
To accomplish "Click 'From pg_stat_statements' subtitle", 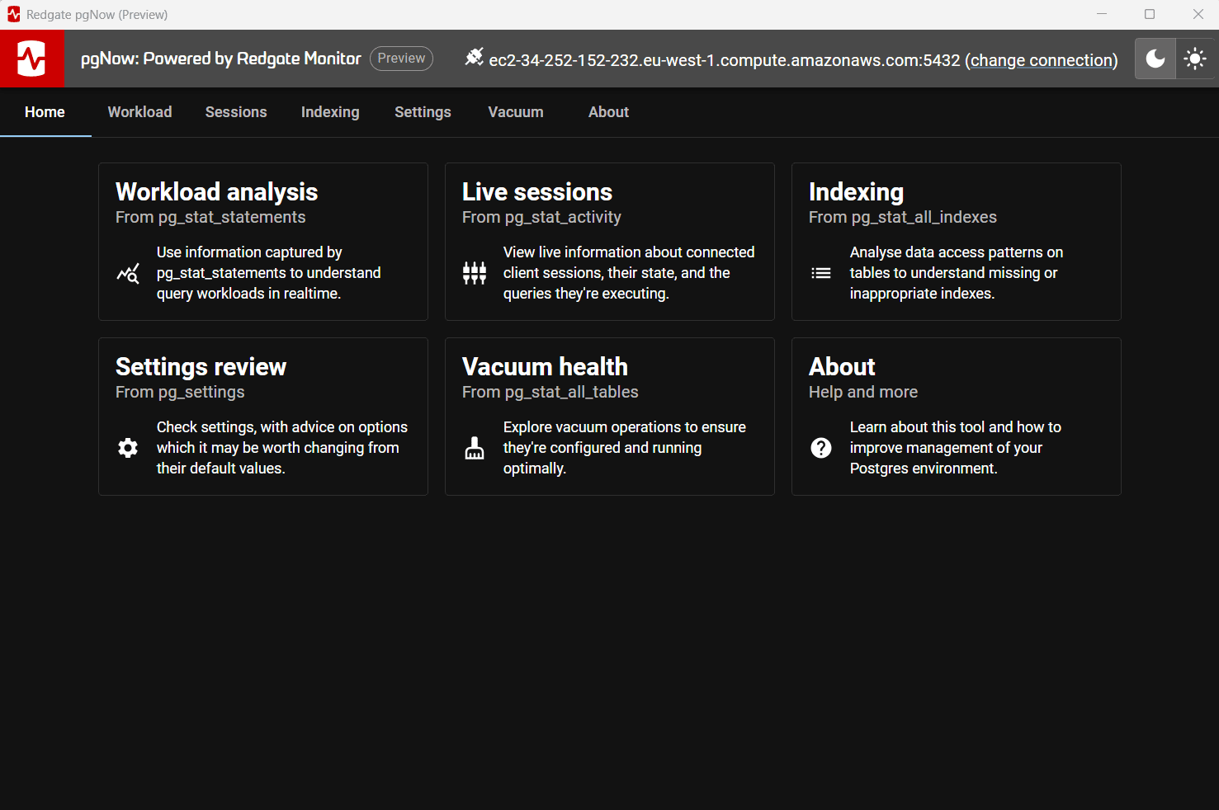I will [210, 217].
